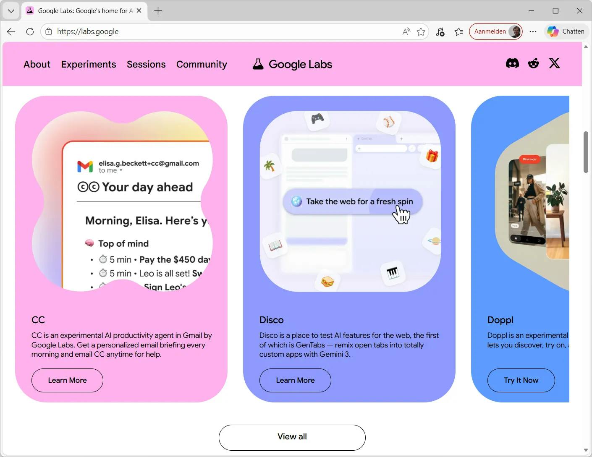Screen dimensions: 592x457
Task: Click the CC description beginning 'CC is an experimental'
Action: click(x=122, y=345)
